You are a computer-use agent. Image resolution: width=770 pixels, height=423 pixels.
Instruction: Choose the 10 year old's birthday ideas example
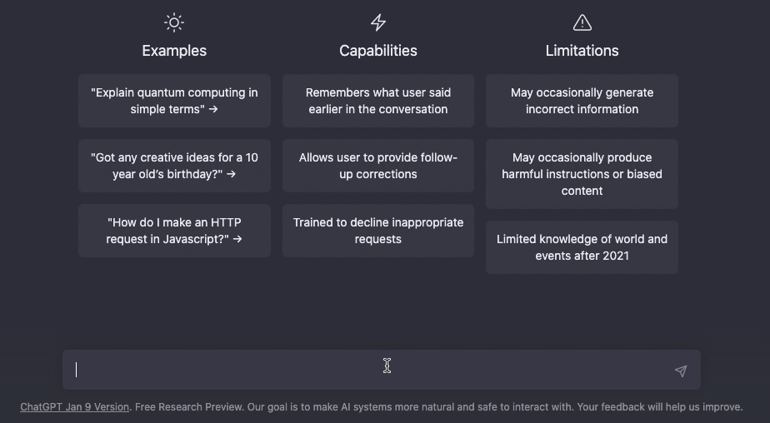[174, 166]
